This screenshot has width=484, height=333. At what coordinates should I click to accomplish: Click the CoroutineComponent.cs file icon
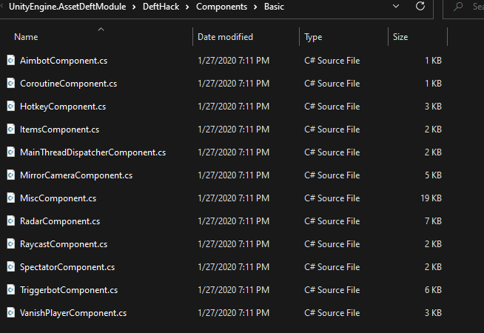coord(11,84)
